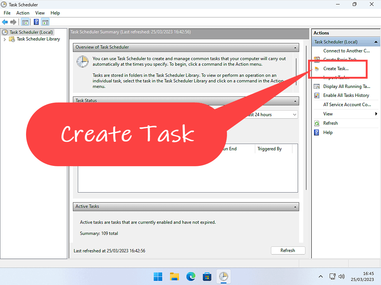Viewport: 381px width, 285px height.
Task: Collapse Task Scheduler (Local) actions group
Action: [x=376, y=42]
